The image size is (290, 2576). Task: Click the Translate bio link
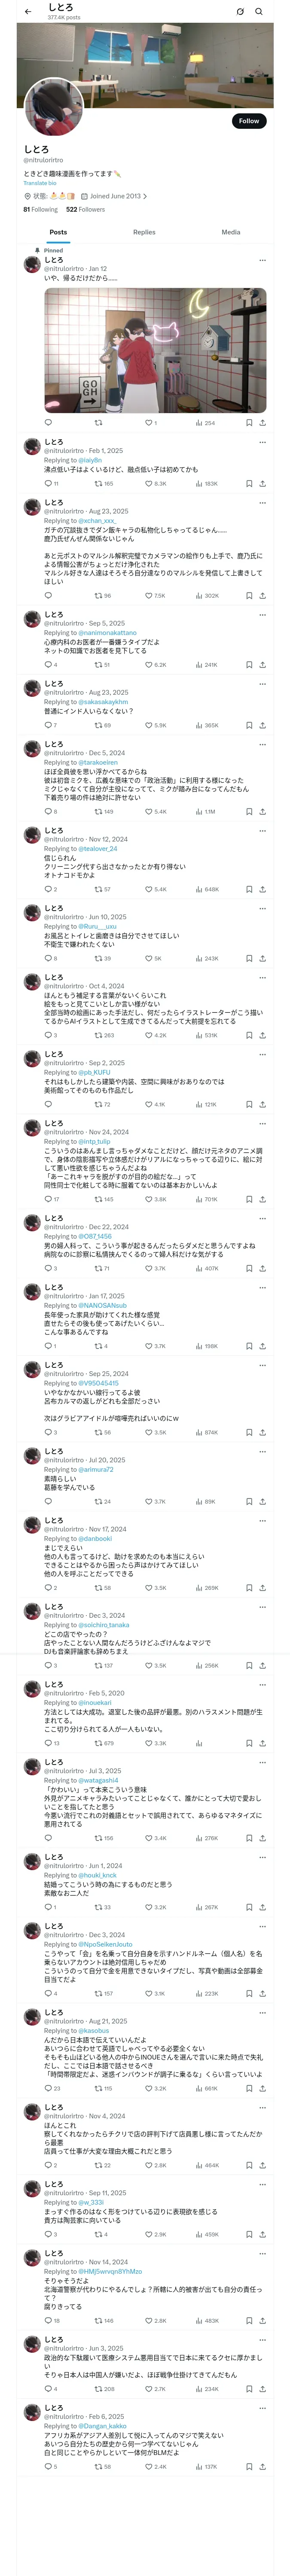tap(40, 183)
